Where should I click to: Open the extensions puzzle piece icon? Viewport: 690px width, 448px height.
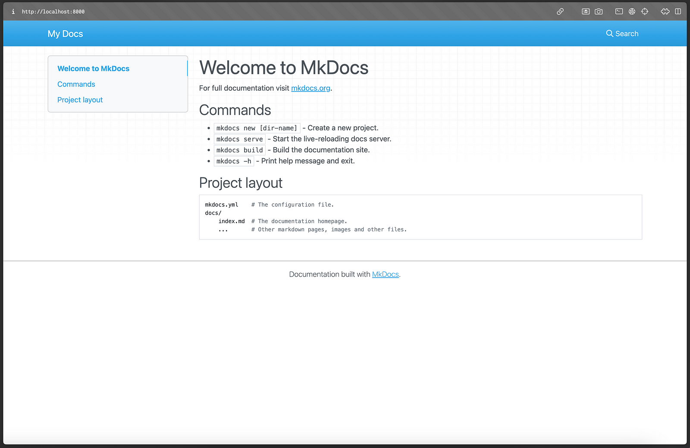coord(665,12)
